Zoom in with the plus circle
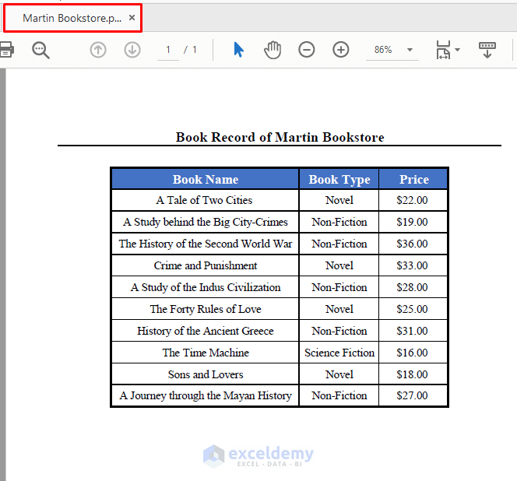This screenshot has width=517, height=481. 340,50
